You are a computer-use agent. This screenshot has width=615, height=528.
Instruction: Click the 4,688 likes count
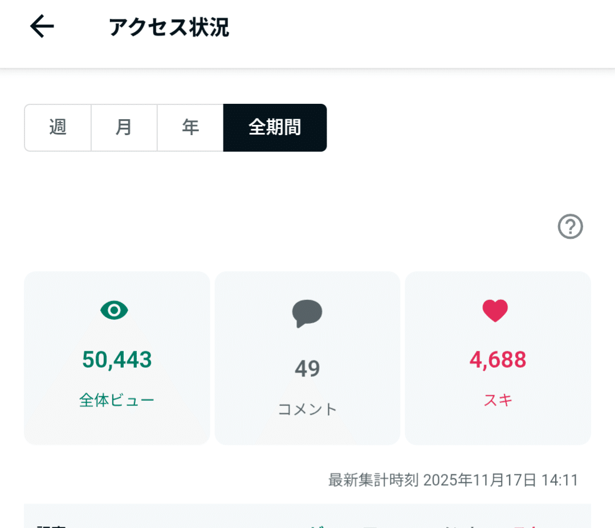point(498,360)
